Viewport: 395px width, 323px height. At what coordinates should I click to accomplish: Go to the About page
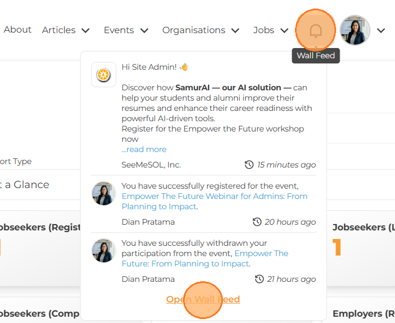(x=17, y=30)
